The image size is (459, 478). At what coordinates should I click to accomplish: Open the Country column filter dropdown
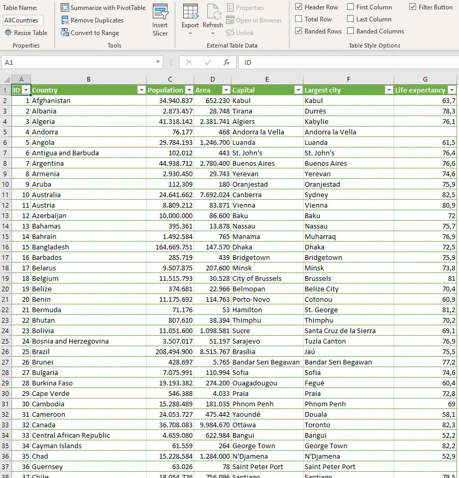pos(141,90)
